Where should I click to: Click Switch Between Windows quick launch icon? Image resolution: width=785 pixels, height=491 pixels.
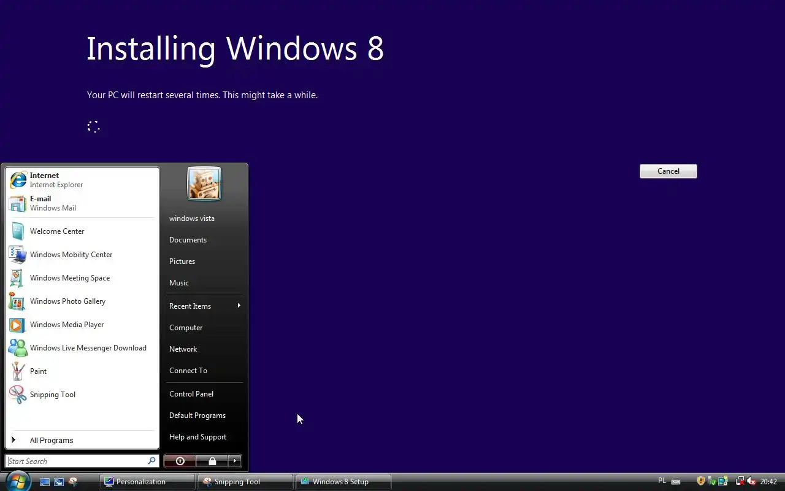(59, 482)
